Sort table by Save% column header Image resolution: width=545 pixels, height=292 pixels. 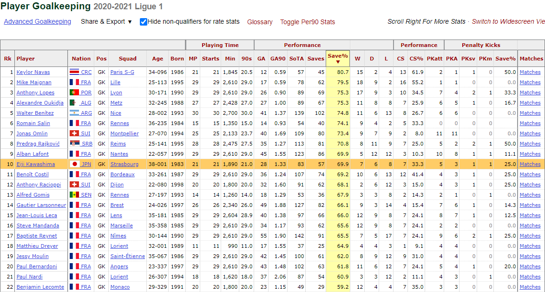point(338,59)
